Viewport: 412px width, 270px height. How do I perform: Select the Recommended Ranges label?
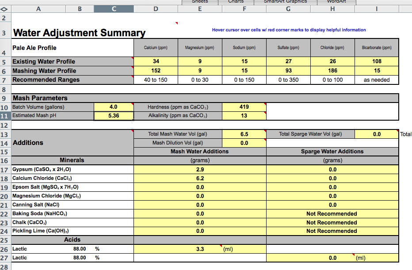[x=72, y=80]
